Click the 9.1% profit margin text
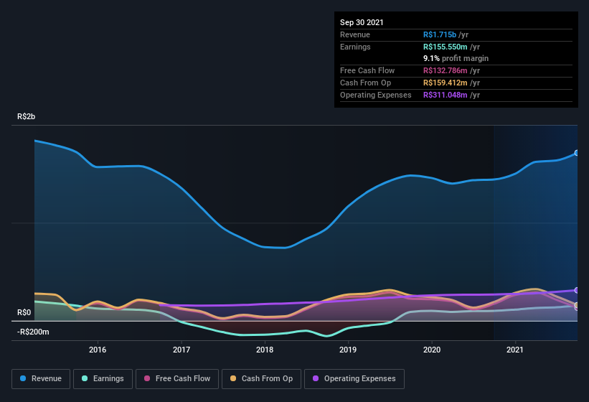The width and height of the screenshot is (589, 402). (x=456, y=58)
